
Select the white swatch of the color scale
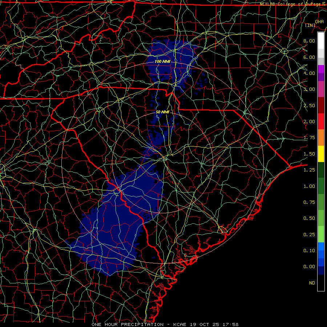(x=321, y=41)
